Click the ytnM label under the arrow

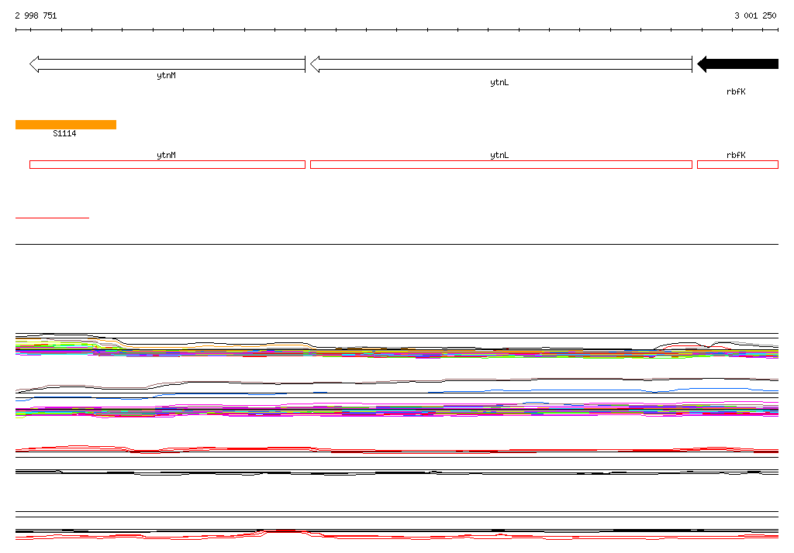tap(166, 75)
